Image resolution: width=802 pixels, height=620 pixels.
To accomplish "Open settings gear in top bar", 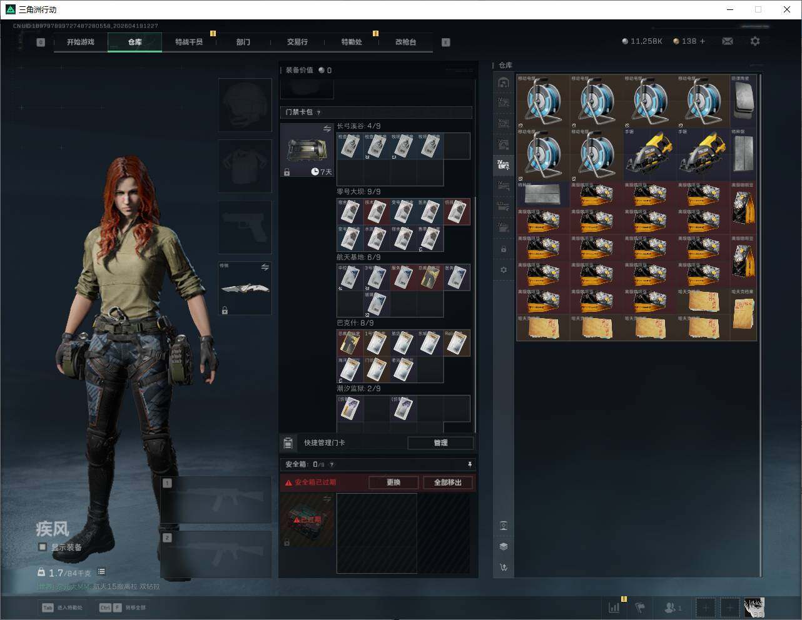I will [755, 41].
